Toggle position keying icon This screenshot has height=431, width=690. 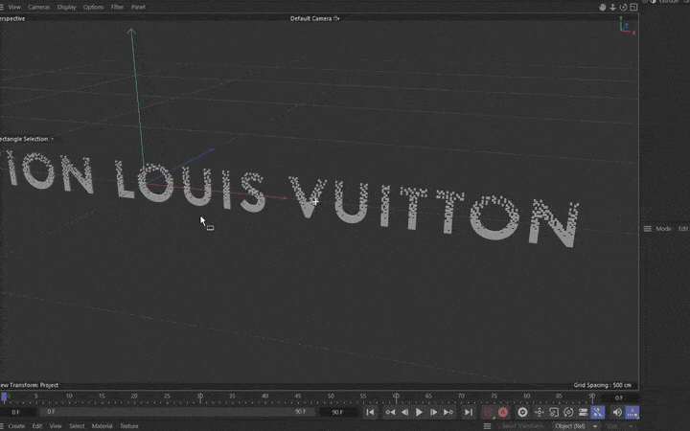coord(539,412)
